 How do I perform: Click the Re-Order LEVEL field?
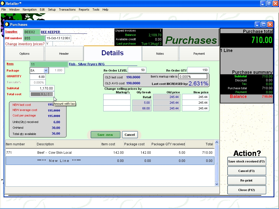137,70
